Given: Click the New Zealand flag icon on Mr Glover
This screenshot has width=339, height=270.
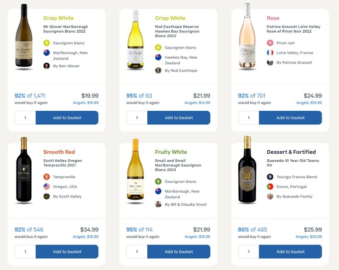Looking at the screenshot, I should point(47,53).
